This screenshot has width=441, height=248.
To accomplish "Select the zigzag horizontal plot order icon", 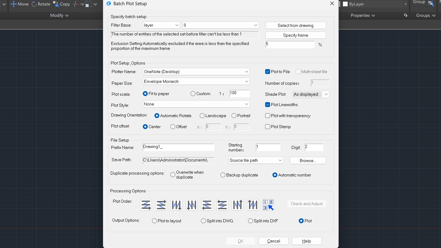I will [161, 205].
